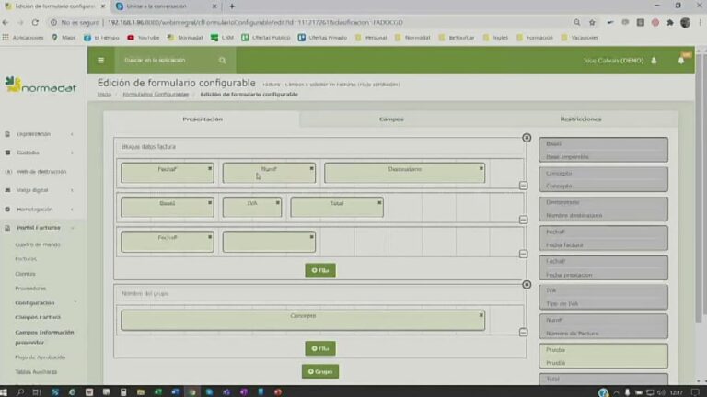This screenshot has height=397, width=707.
Task: Remove the BaseI field
Action: click(210, 202)
